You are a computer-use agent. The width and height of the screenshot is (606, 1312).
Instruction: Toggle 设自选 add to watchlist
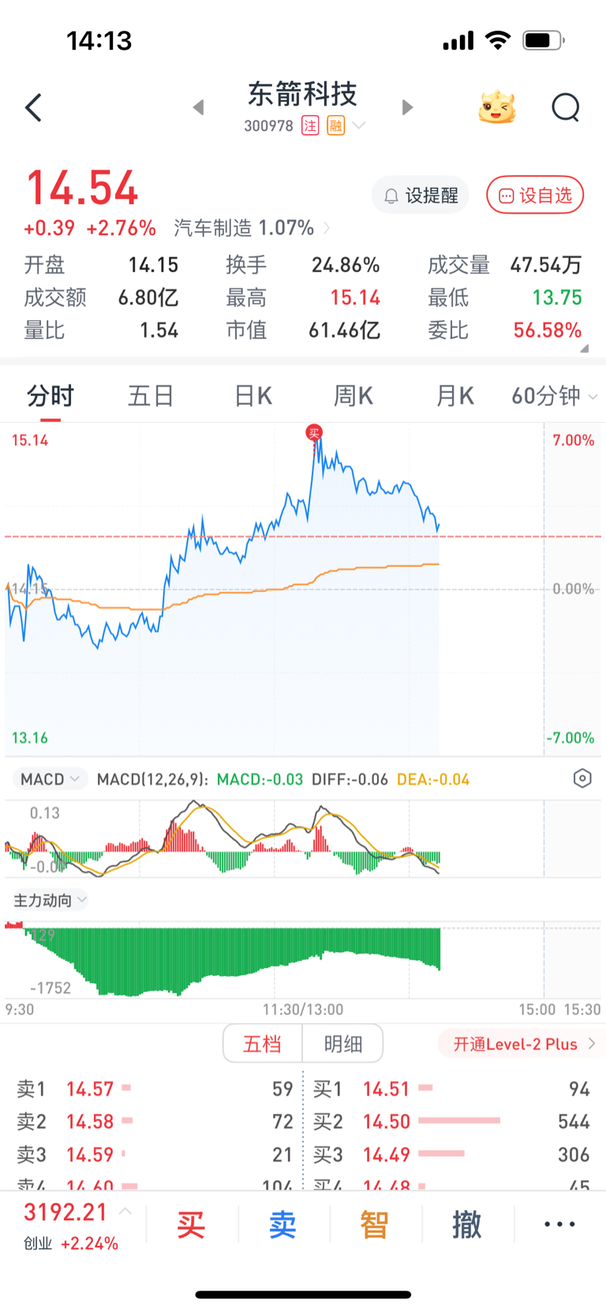coord(535,195)
